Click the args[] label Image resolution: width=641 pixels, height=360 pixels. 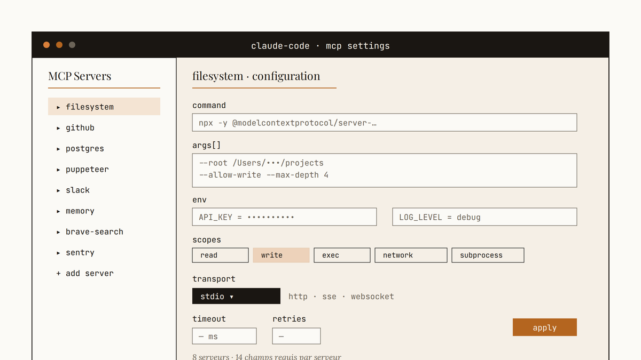pos(207,145)
